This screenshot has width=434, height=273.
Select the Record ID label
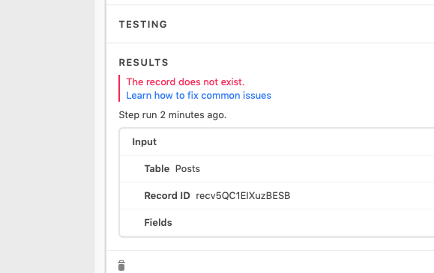point(167,196)
